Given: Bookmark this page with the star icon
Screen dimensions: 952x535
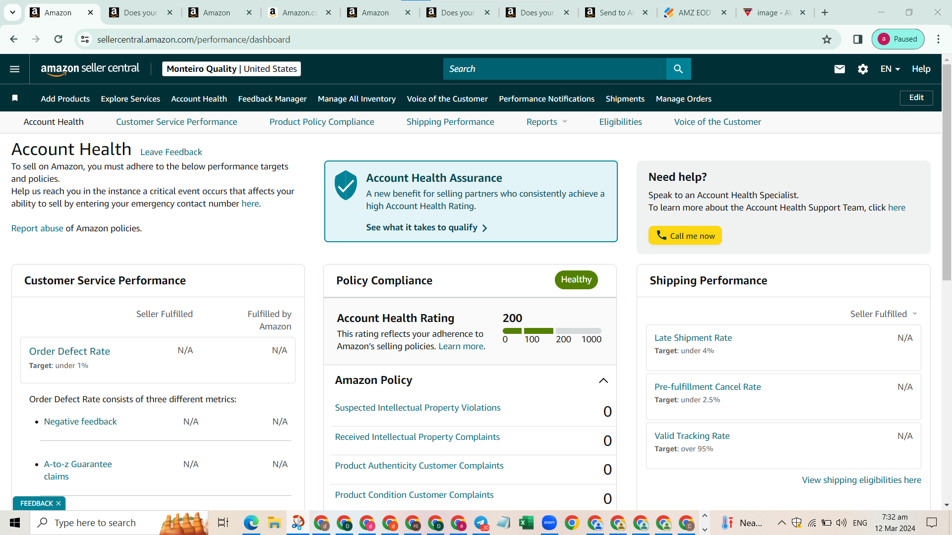Looking at the screenshot, I should coord(827,39).
